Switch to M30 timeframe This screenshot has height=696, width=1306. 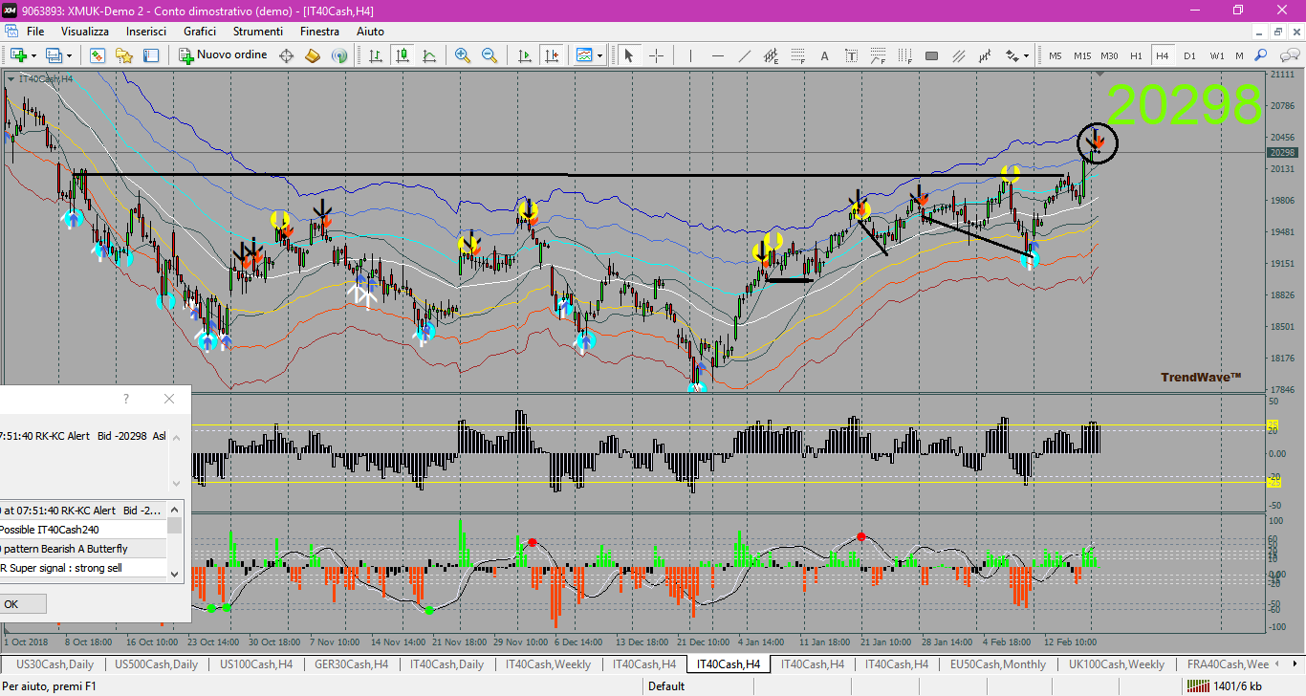1109,55
